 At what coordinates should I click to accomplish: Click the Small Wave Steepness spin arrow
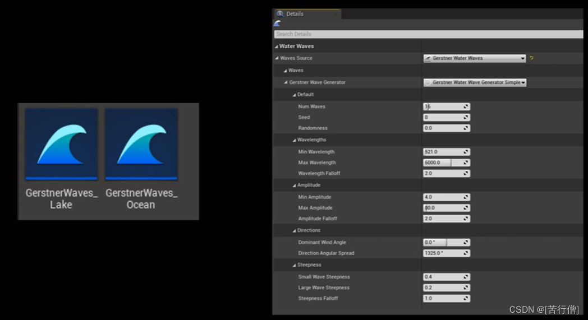(x=466, y=277)
